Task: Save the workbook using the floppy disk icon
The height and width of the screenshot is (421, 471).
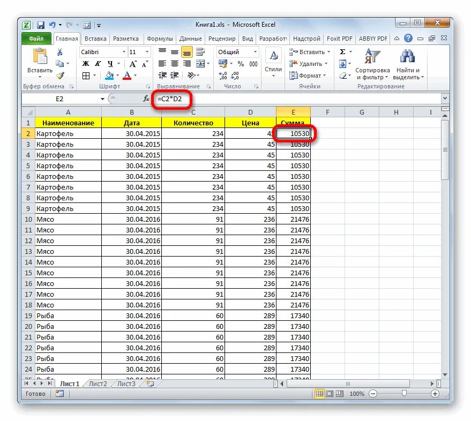Action: 41,25
